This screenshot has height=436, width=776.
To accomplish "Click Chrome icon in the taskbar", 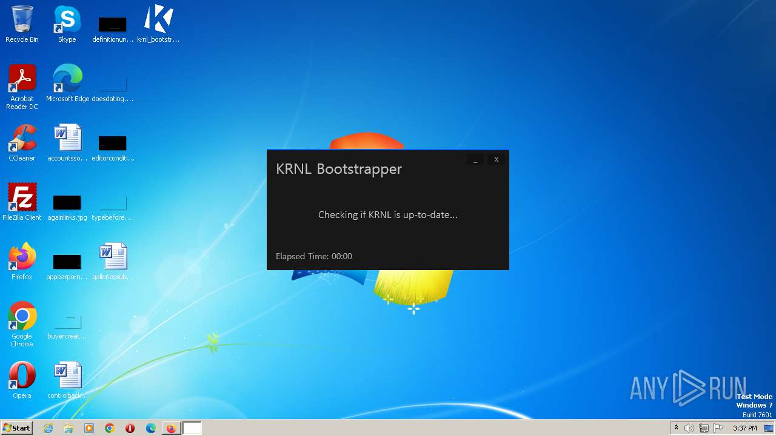I will (x=110, y=428).
